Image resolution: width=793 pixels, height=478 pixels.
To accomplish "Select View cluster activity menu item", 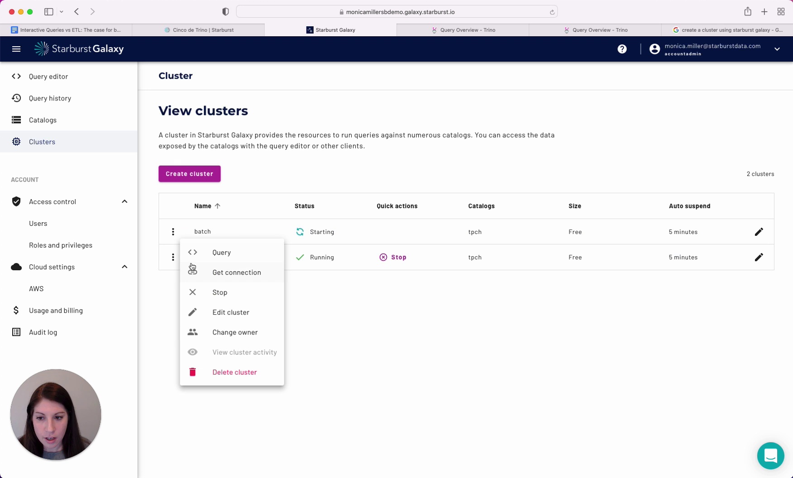I will [x=232, y=352].
